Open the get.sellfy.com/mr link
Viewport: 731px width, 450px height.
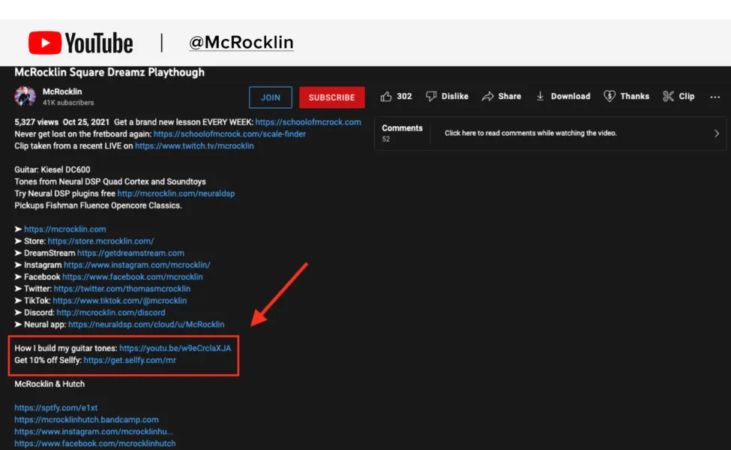tap(130, 360)
